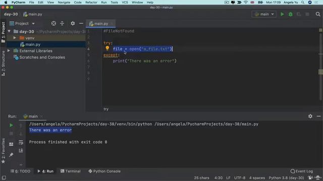This screenshot has width=323, height=181.
Task: Click the restore layout icon in Run panel
Action: [11, 144]
